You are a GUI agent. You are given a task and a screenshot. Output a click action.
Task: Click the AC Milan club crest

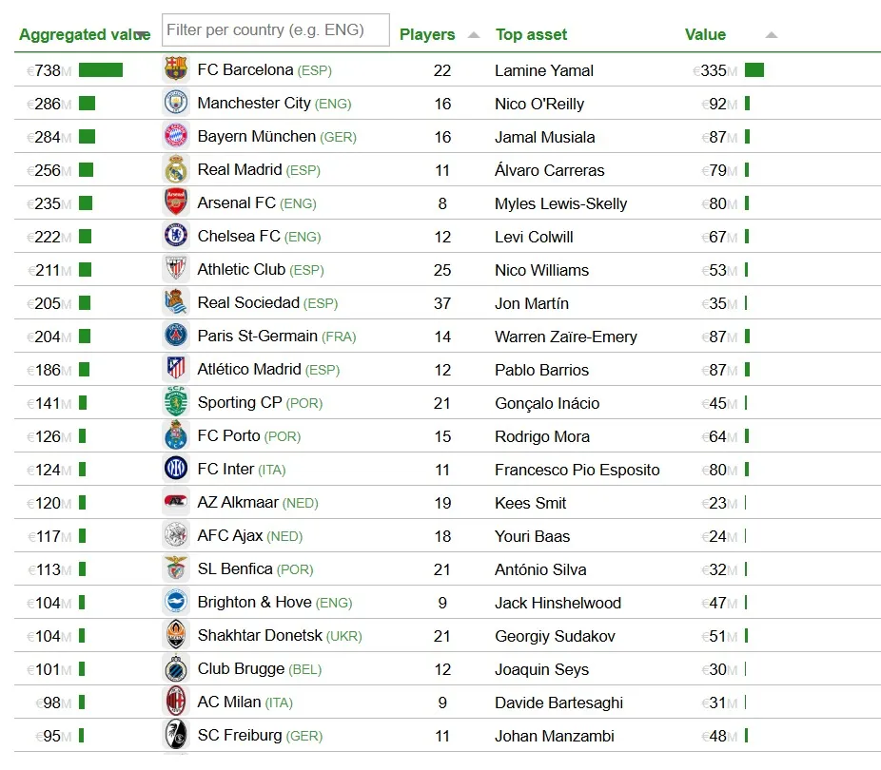pos(176,702)
